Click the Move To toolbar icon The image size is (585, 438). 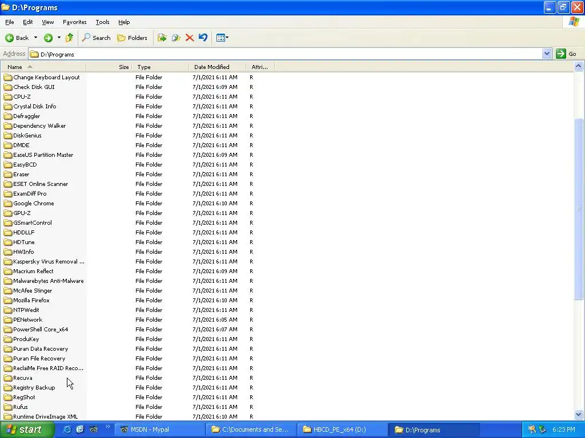point(162,38)
